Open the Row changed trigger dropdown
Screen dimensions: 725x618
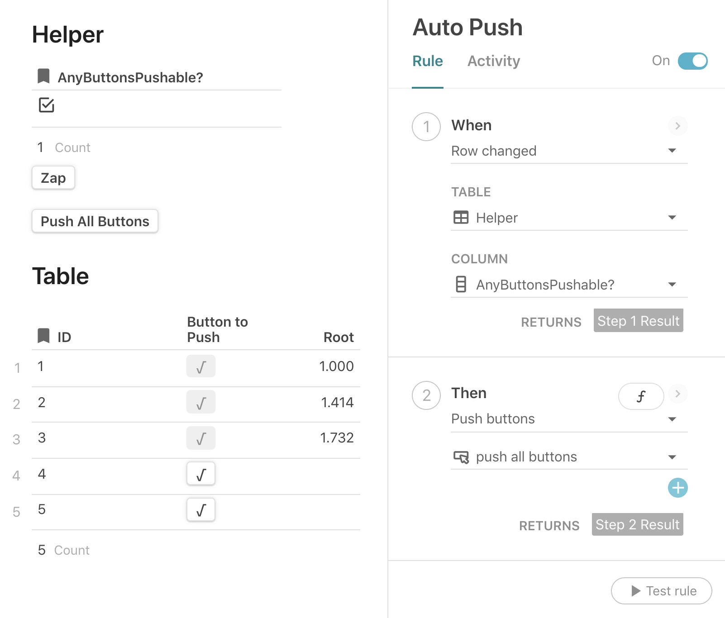(x=672, y=151)
